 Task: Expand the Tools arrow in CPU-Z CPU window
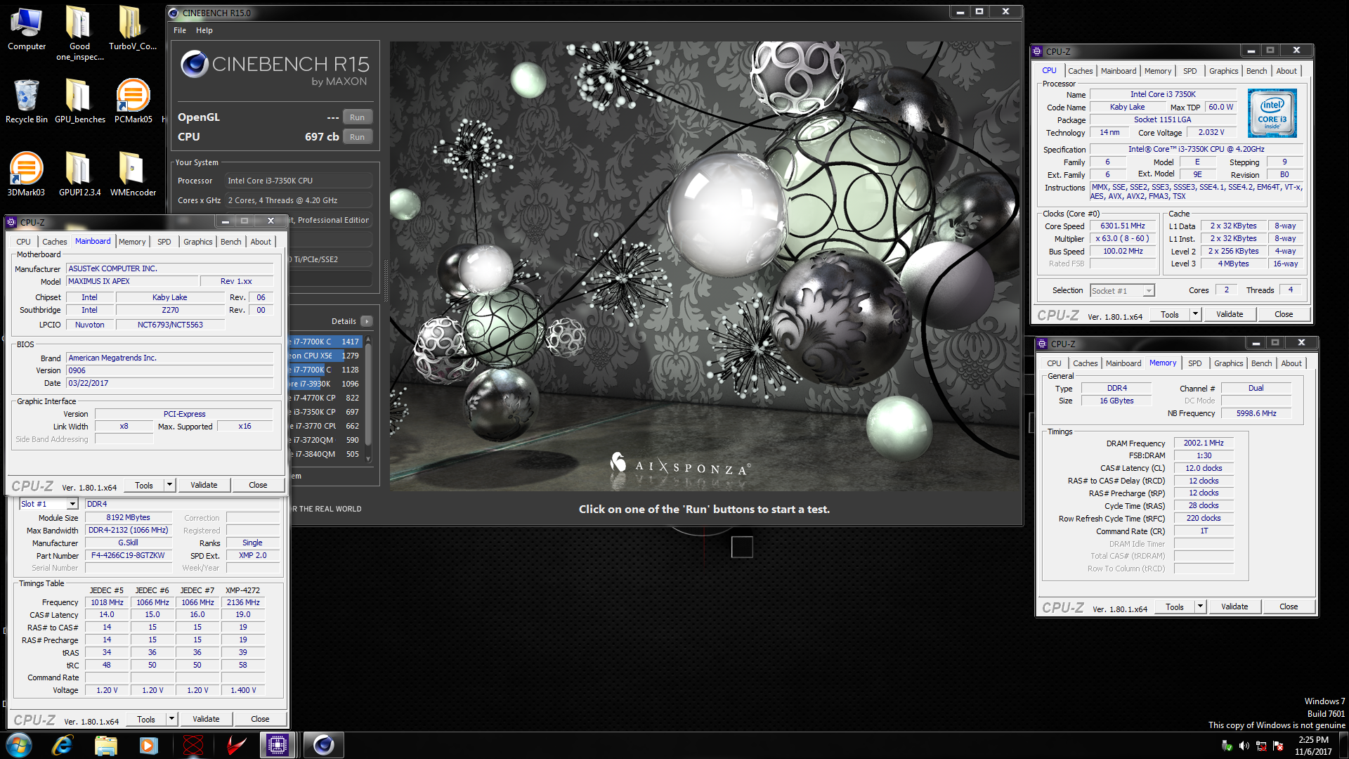pos(1195,314)
